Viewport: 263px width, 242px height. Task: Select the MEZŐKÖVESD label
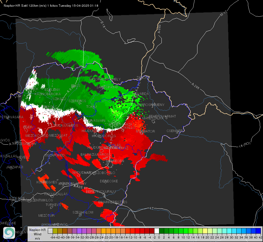[37, 136]
